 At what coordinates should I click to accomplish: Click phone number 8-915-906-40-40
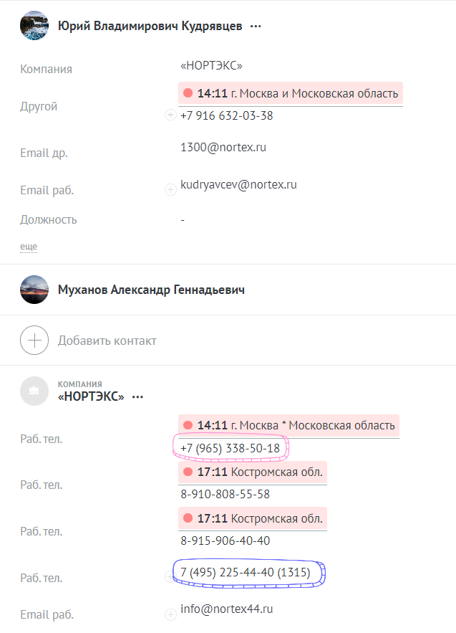click(x=225, y=541)
